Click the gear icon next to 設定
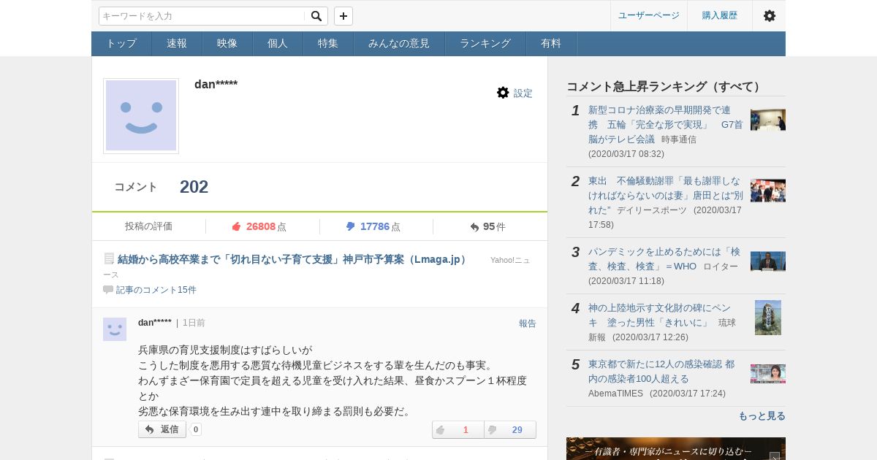The width and height of the screenshot is (877, 460). click(x=503, y=93)
